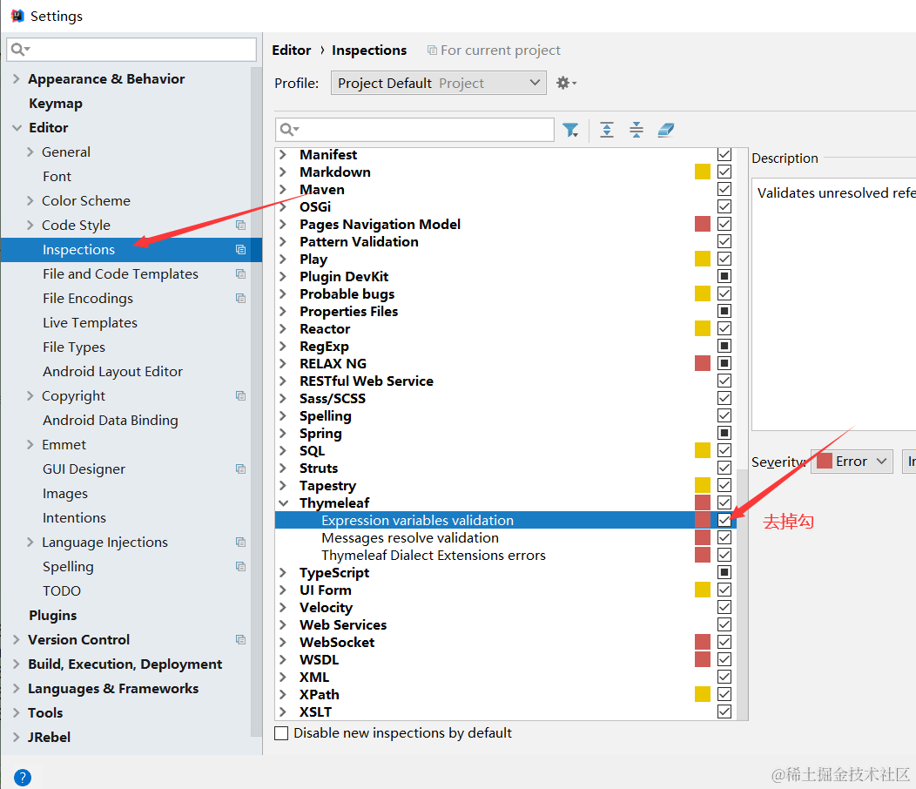Open the Font settings entry
This screenshot has width=916, height=789.
[x=57, y=177]
